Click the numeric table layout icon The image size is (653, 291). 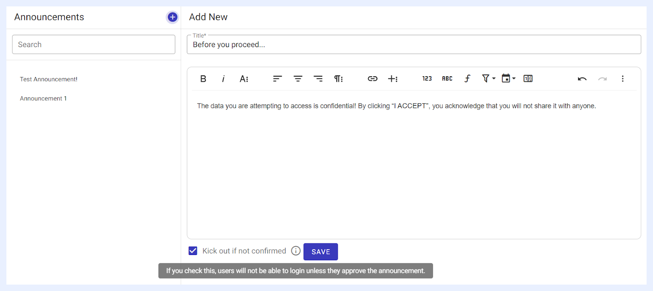(x=528, y=79)
